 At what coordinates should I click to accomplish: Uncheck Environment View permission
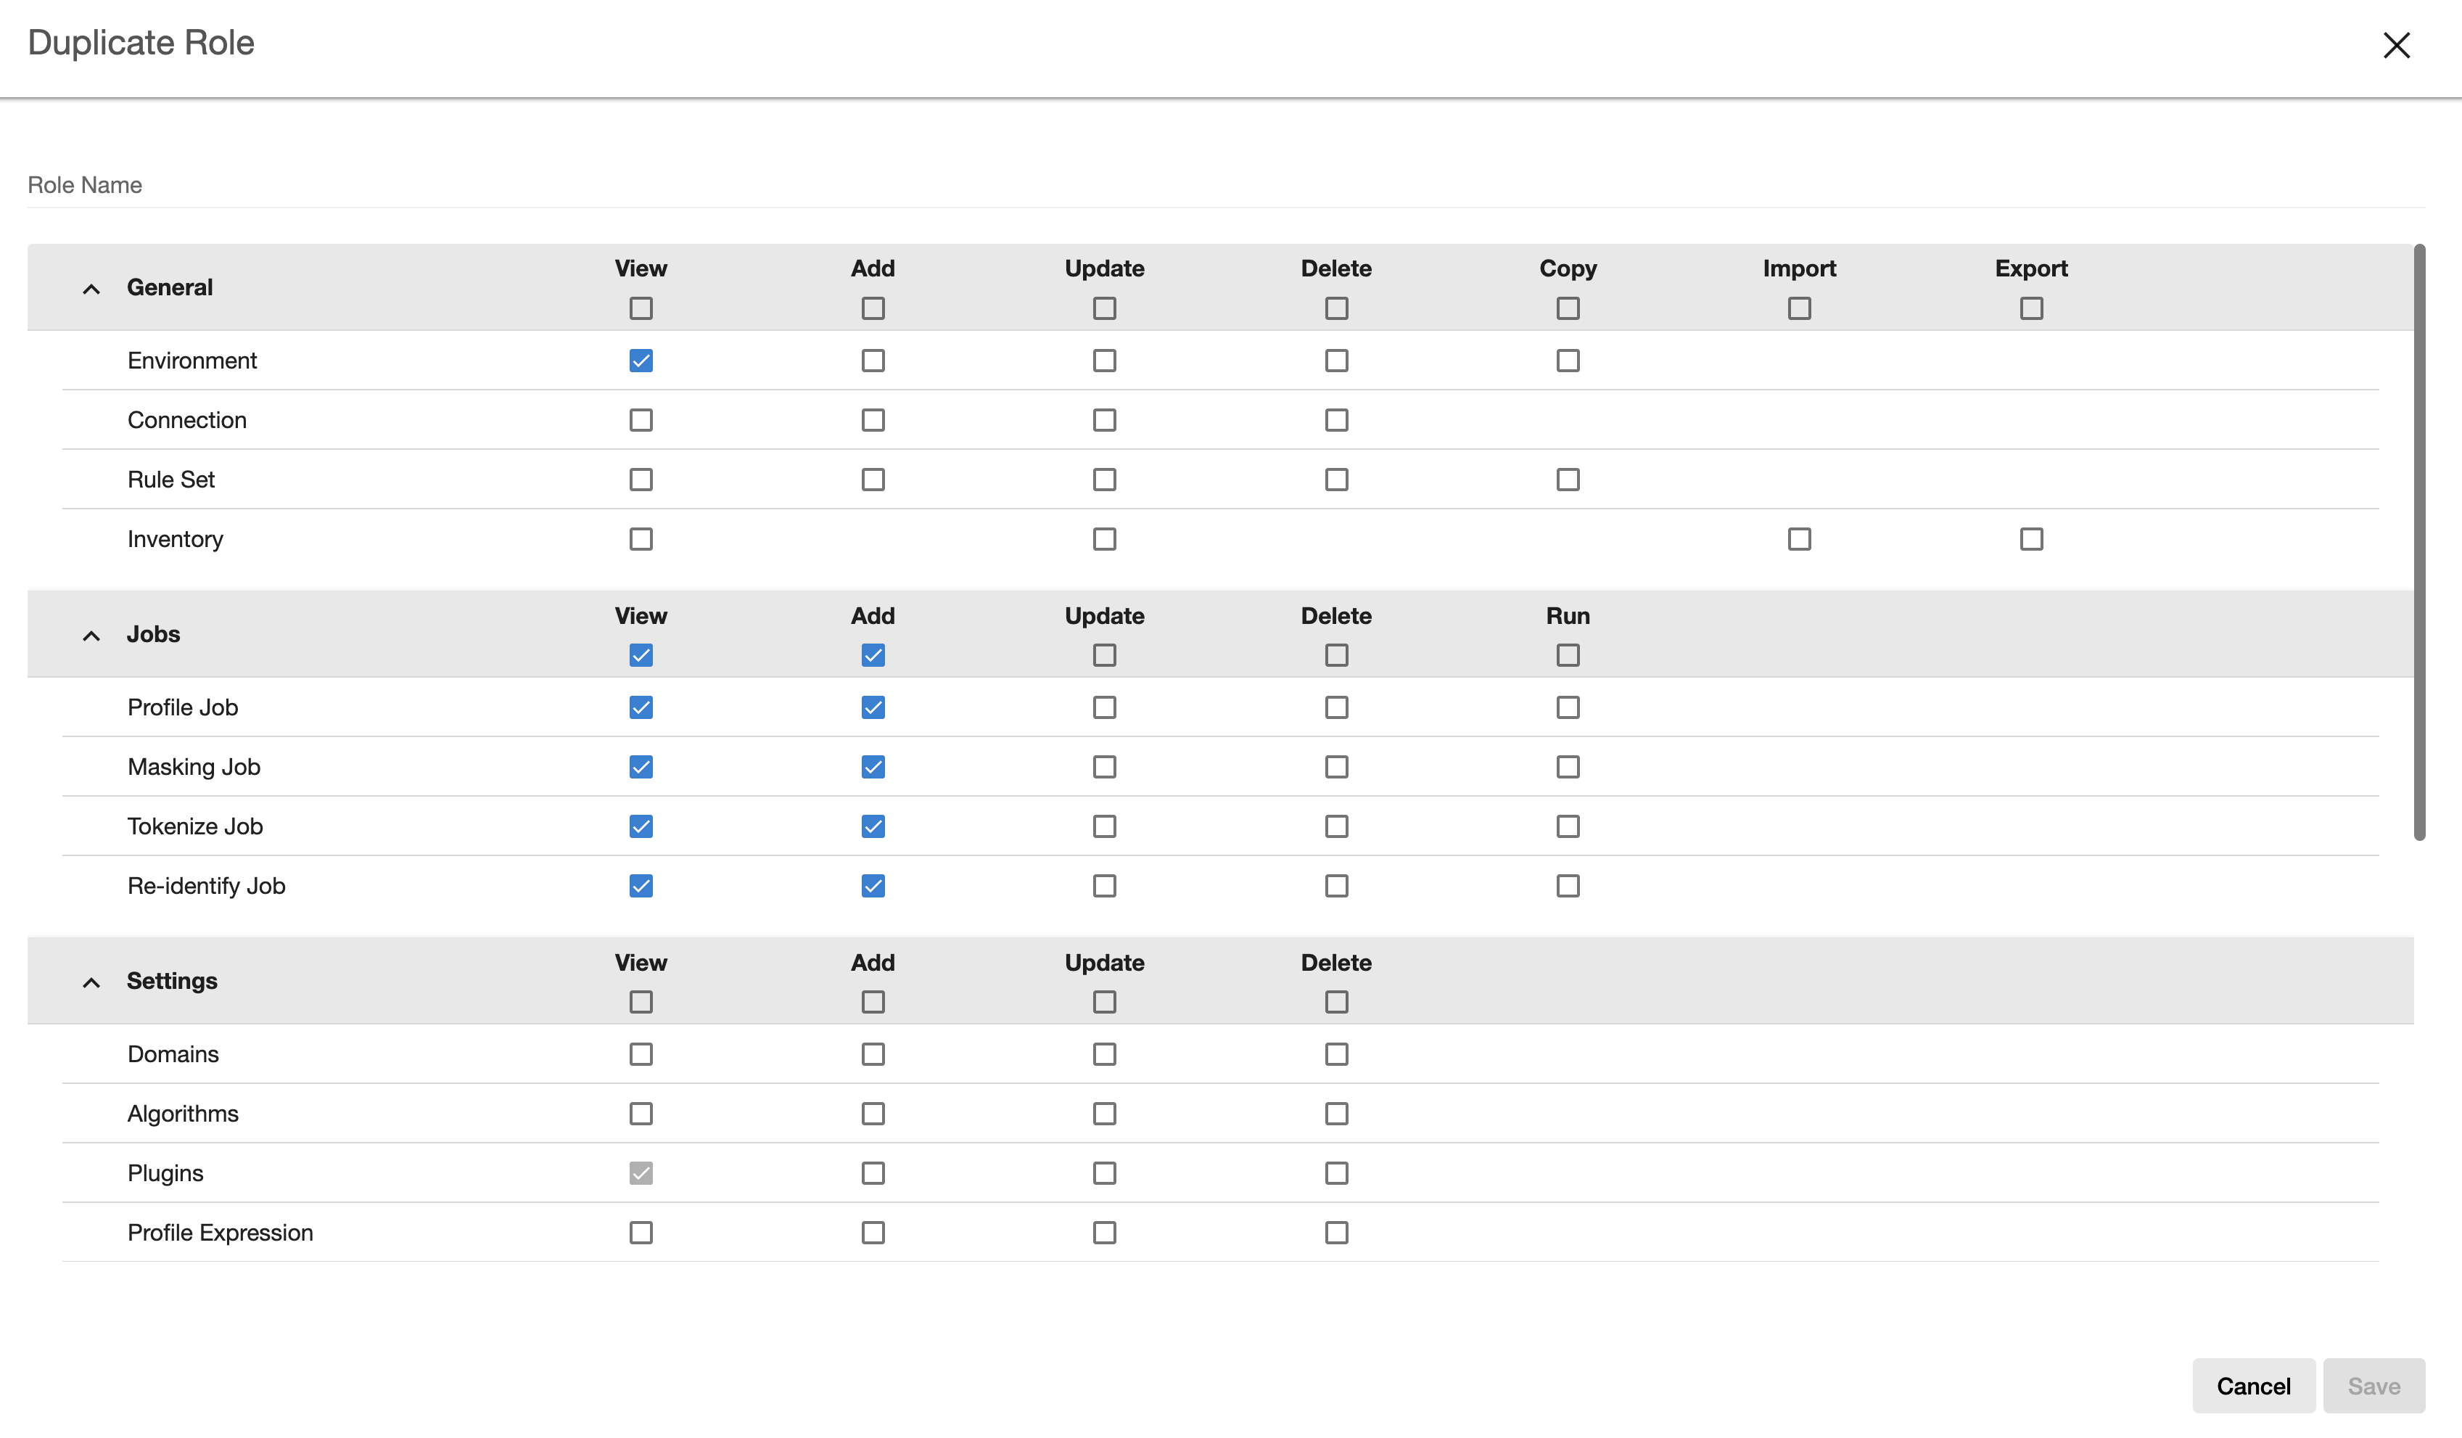pos(641,361)
